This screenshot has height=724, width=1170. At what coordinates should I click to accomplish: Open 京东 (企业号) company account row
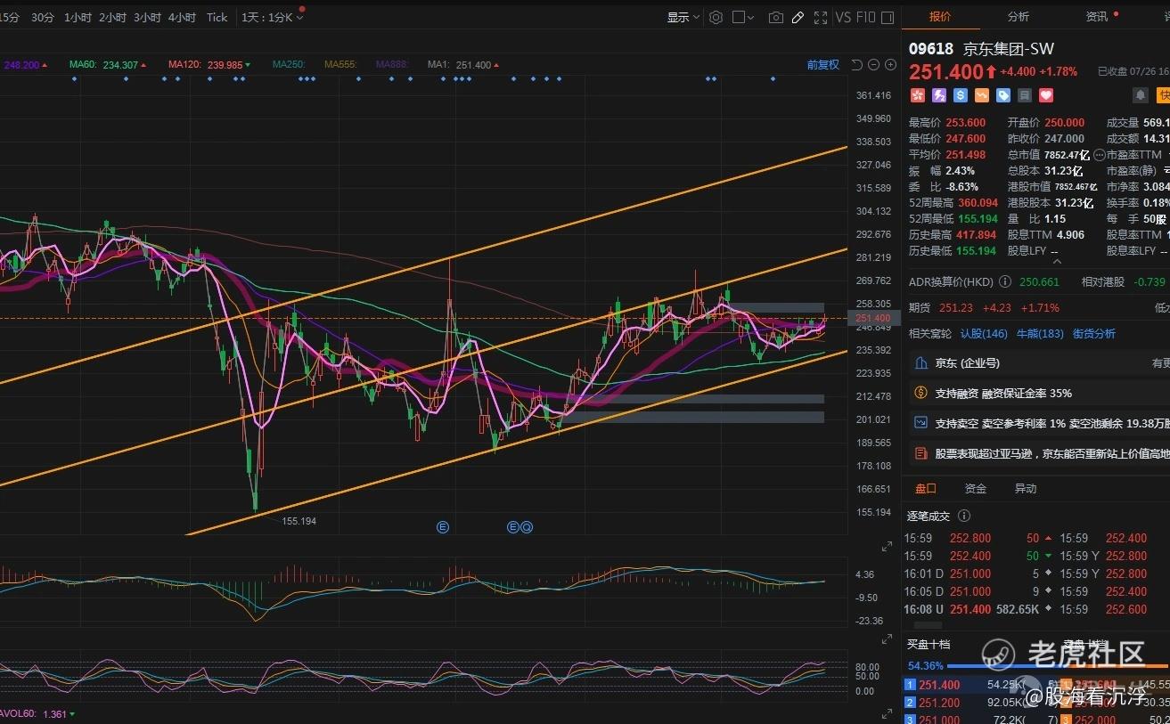coord(1040,363)
